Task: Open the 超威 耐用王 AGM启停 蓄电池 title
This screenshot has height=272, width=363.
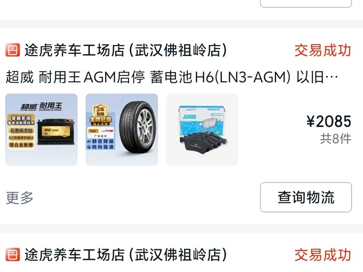Action: 172,77
